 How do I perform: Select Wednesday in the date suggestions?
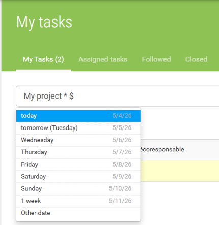(x=78, y=140)
